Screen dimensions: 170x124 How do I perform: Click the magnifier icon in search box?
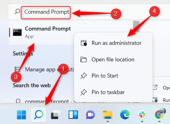(x=17, y=12)
